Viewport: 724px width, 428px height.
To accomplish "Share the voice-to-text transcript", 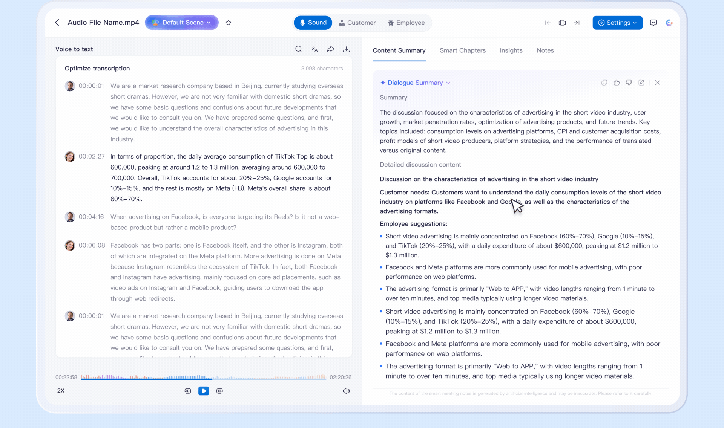I will pos(330,49).
